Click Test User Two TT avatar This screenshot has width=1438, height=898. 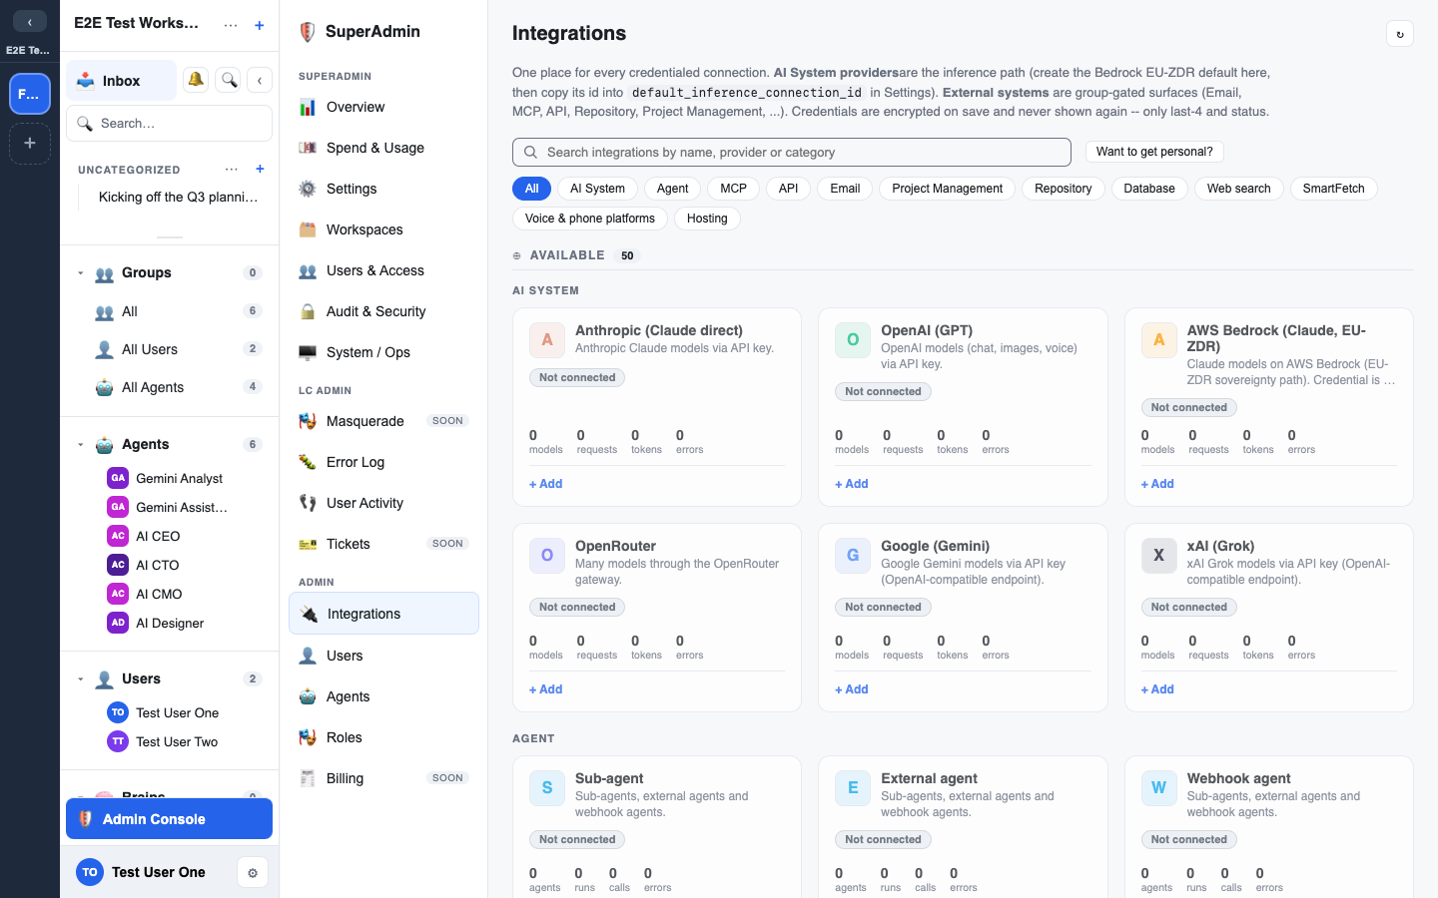(118, 741)
